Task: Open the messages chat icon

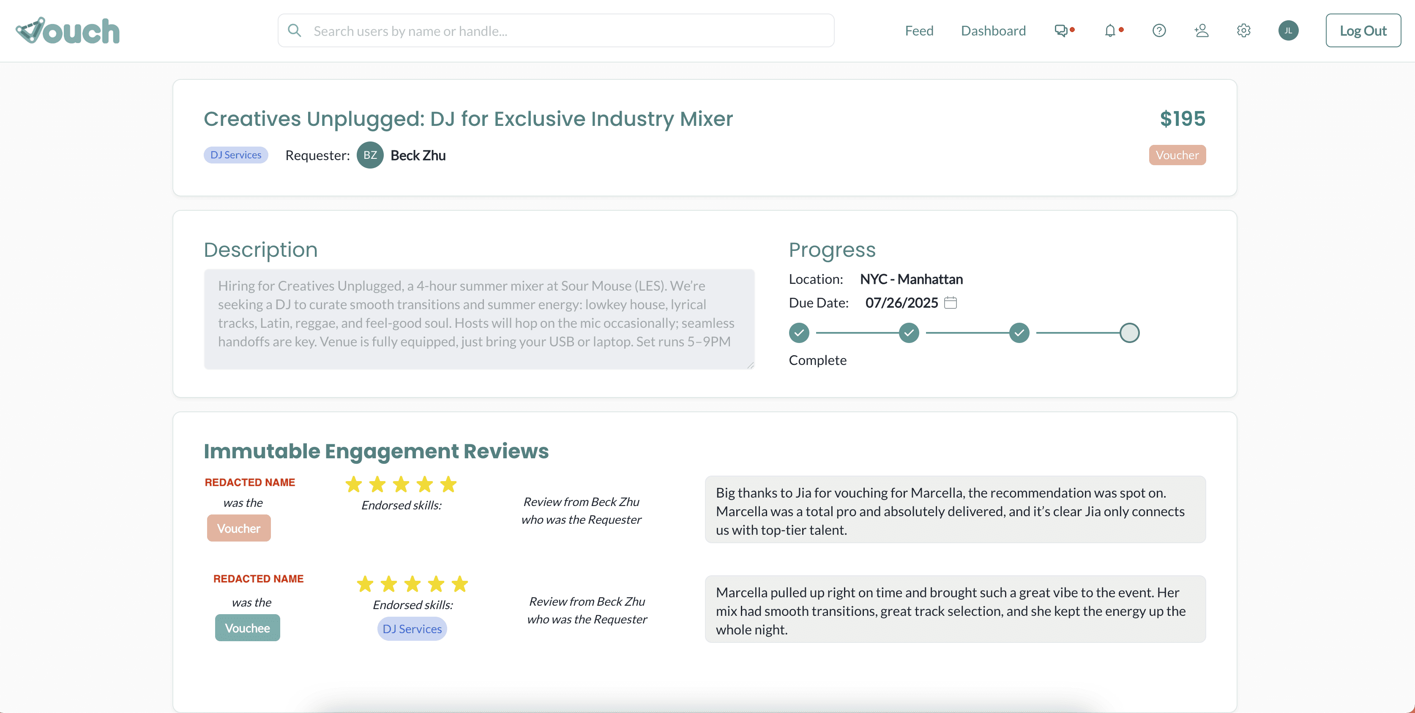Action: click(1061, 31)
